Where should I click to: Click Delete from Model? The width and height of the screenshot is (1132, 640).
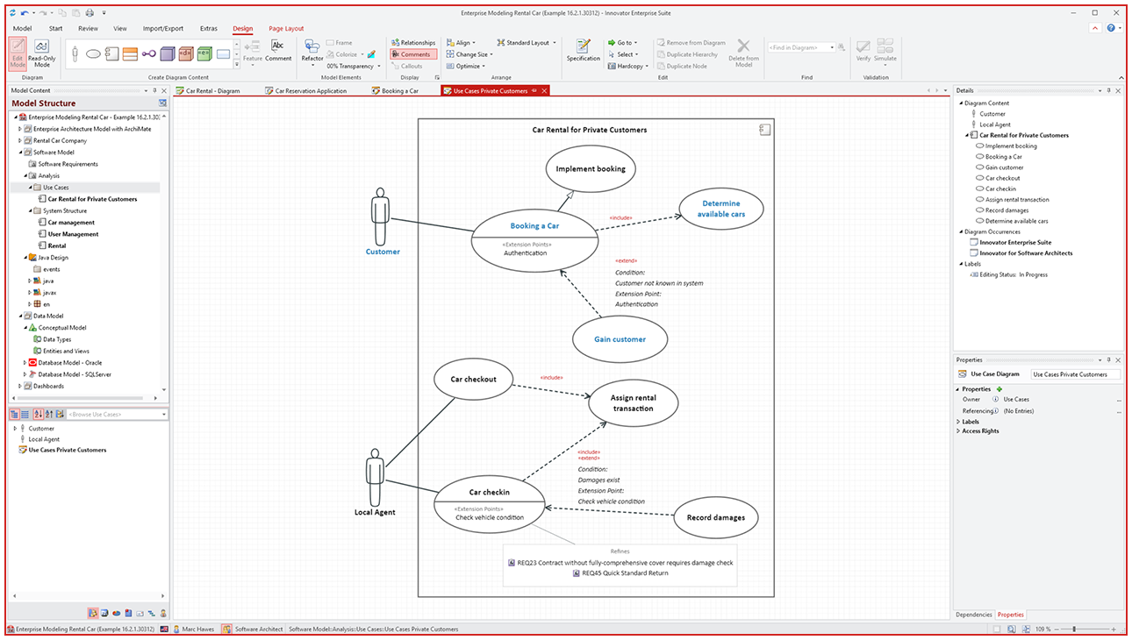point(743,54)
